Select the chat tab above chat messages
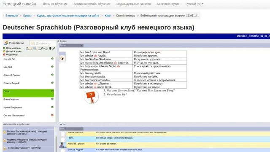 coord(71,129)
